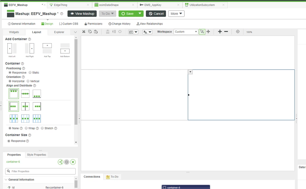306x189 pixels.
Task: Select Static positioning radio button
Action: click(30, 72)
